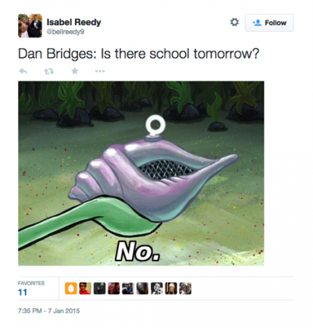
Task: Open the magic conch shell image
Action: click(141, 174)
